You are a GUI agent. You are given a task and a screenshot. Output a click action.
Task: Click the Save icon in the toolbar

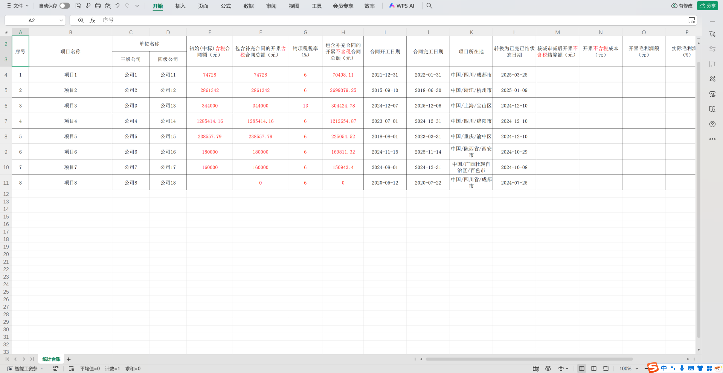78,6
